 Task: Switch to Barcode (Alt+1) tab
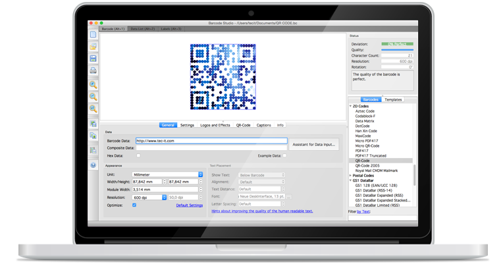[113, 29]
